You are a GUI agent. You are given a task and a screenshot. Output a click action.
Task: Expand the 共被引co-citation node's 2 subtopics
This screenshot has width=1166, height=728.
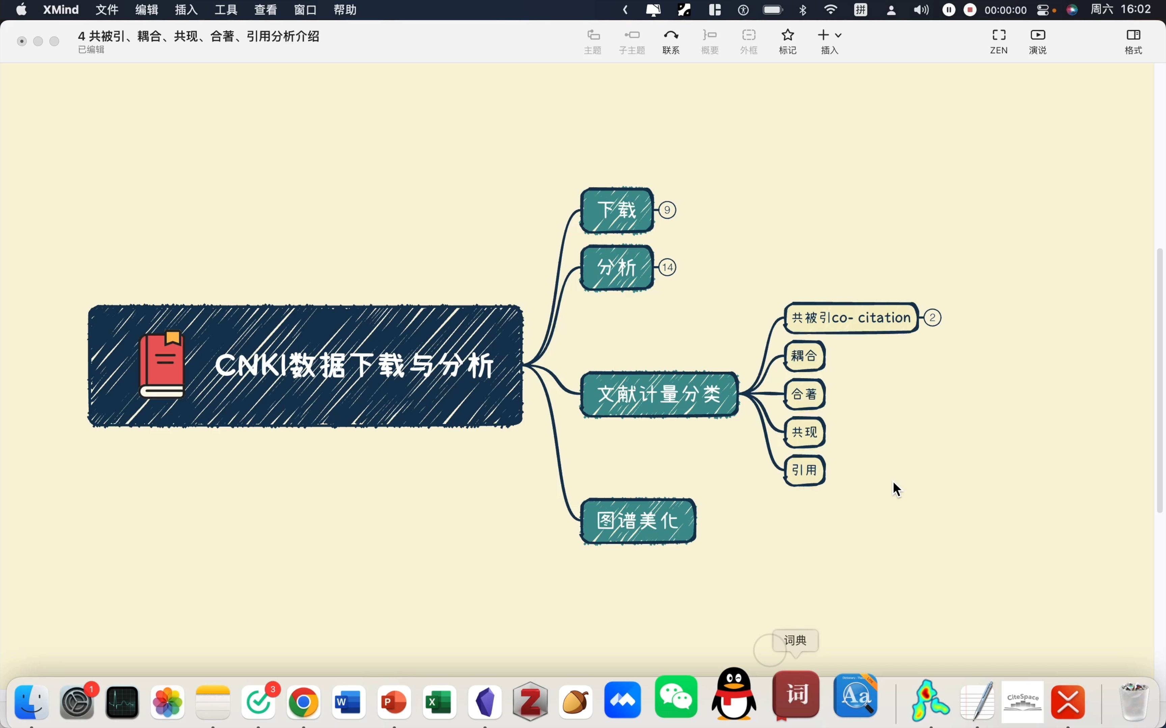tap(933, 318)
